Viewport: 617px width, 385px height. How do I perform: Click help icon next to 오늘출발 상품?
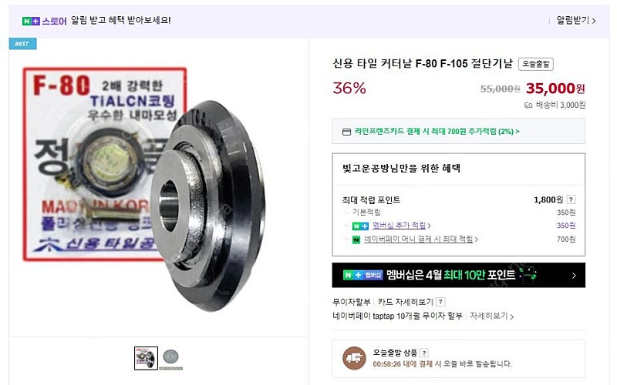pyautogui.click(x=424, y=353)
